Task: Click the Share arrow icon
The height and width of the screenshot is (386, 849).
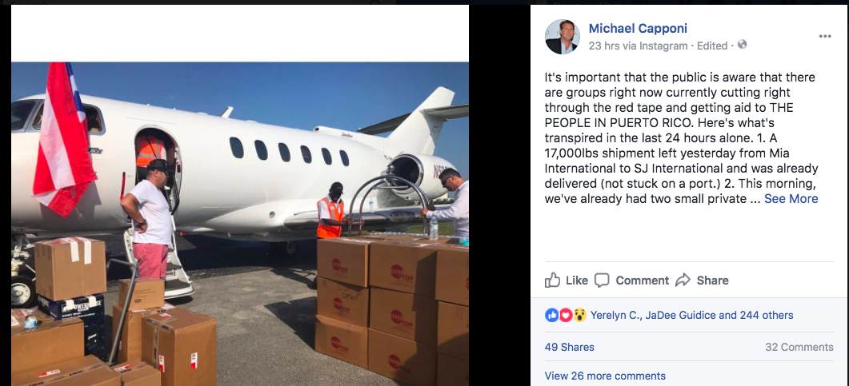Action: pos(683,280)
